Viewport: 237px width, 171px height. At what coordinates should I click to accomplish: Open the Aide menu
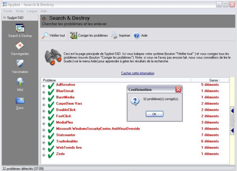[x=44, y=11]
